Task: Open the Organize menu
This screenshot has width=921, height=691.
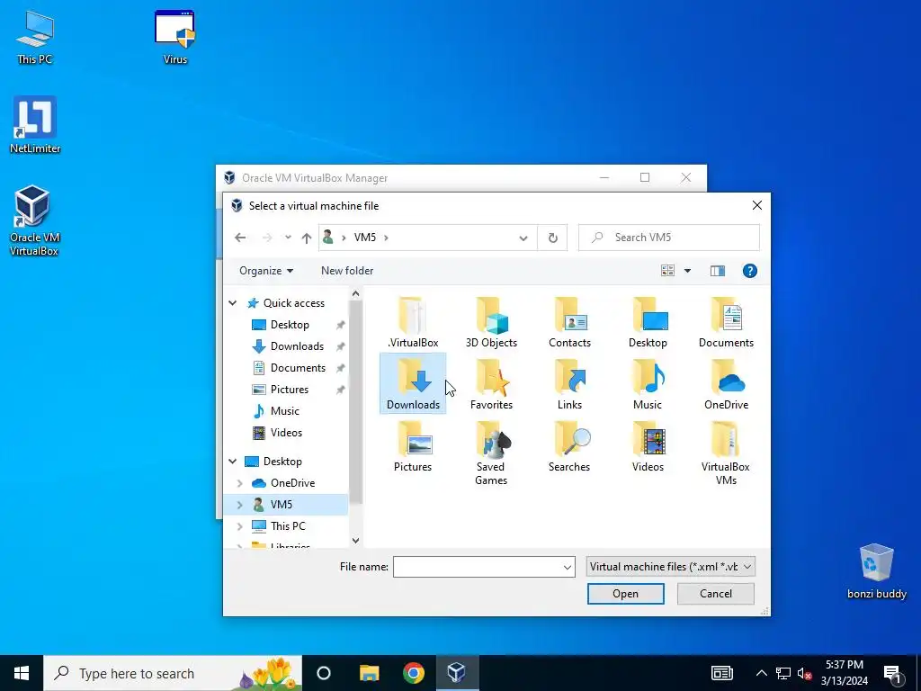Action: [266, 271]
